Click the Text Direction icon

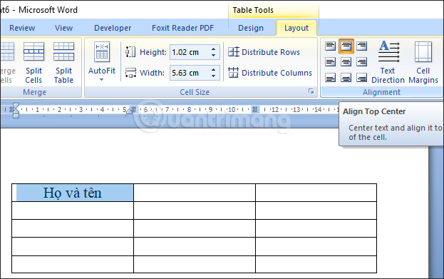pos(389,51)
